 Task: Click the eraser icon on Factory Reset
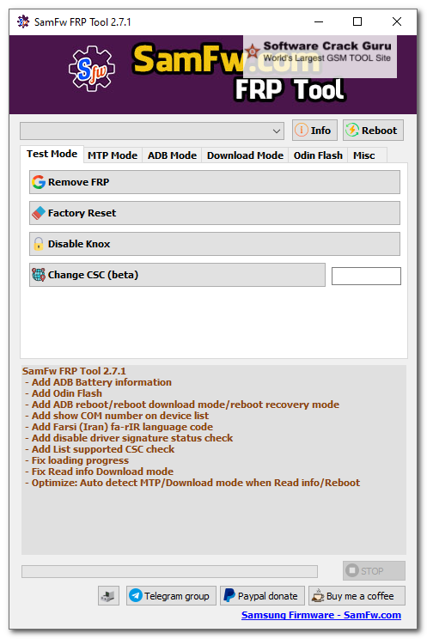point(39,213)
